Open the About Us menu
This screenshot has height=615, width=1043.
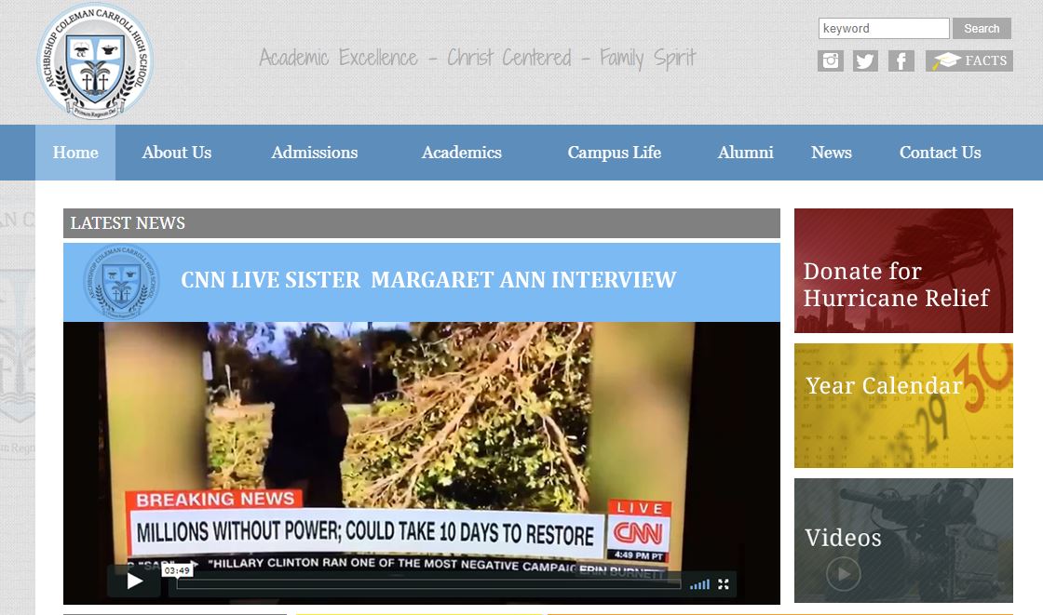click(x=177, y=153)
